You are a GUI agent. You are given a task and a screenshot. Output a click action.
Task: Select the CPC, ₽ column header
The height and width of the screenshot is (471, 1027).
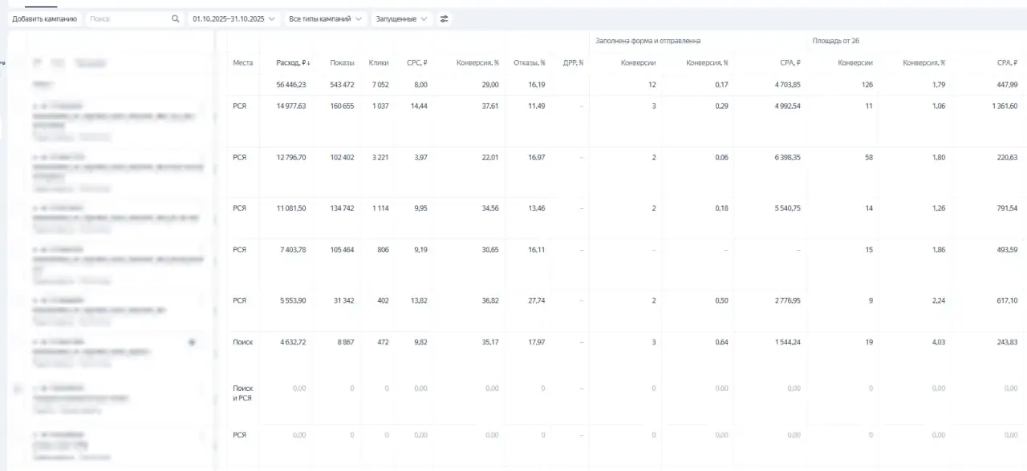click(x=416, y=62)
